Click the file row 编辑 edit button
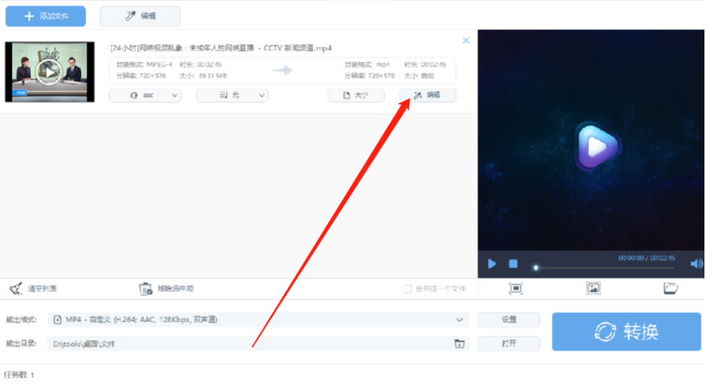This screenshot has height=389, width=706. pyautogui.click(x=428, y=96)
